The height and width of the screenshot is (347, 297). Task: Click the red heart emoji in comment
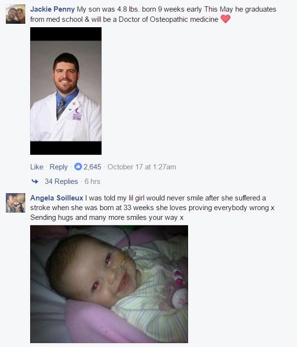(226, 19)
